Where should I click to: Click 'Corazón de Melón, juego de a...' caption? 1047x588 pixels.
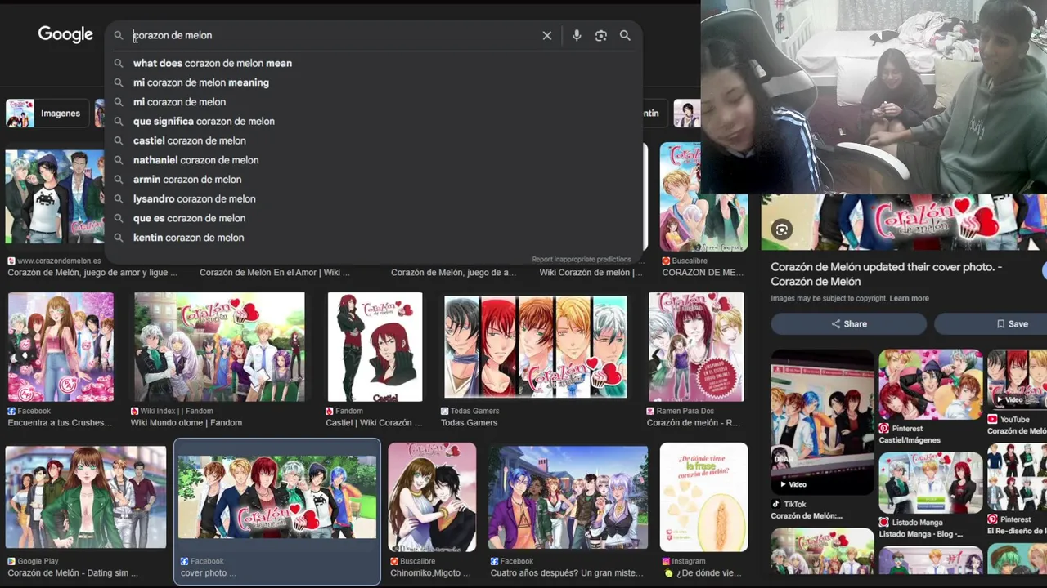453,273
